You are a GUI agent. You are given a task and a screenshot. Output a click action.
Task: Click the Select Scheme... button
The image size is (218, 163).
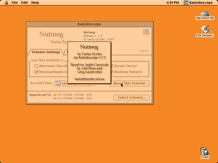click(x=132, y=98)
